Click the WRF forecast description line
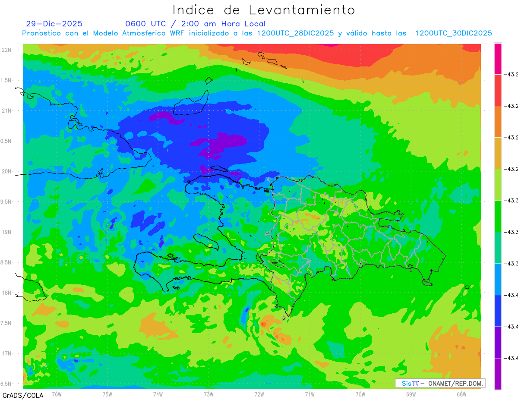 [257, 33]
